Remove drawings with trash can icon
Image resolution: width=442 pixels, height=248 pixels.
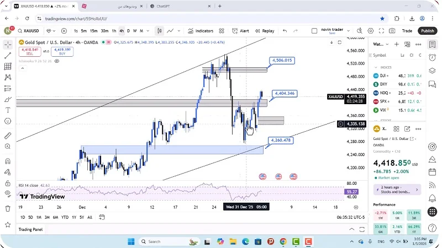point(8,208)
